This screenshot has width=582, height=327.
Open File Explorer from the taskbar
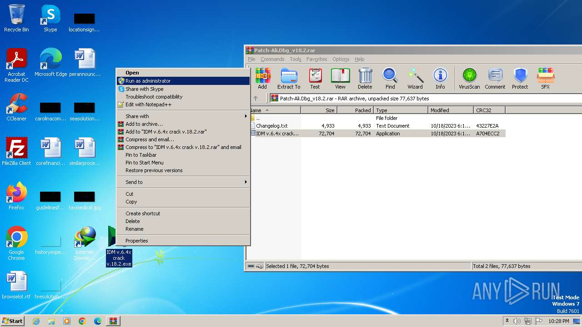[x=51, y=321]
